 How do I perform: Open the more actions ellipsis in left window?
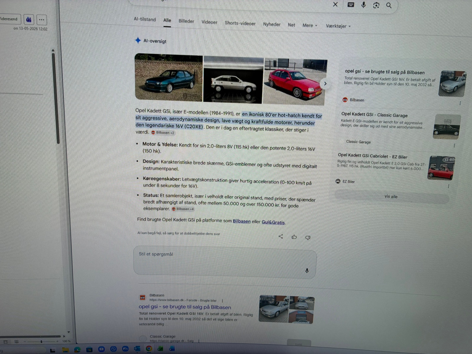[x=42, y=20]
